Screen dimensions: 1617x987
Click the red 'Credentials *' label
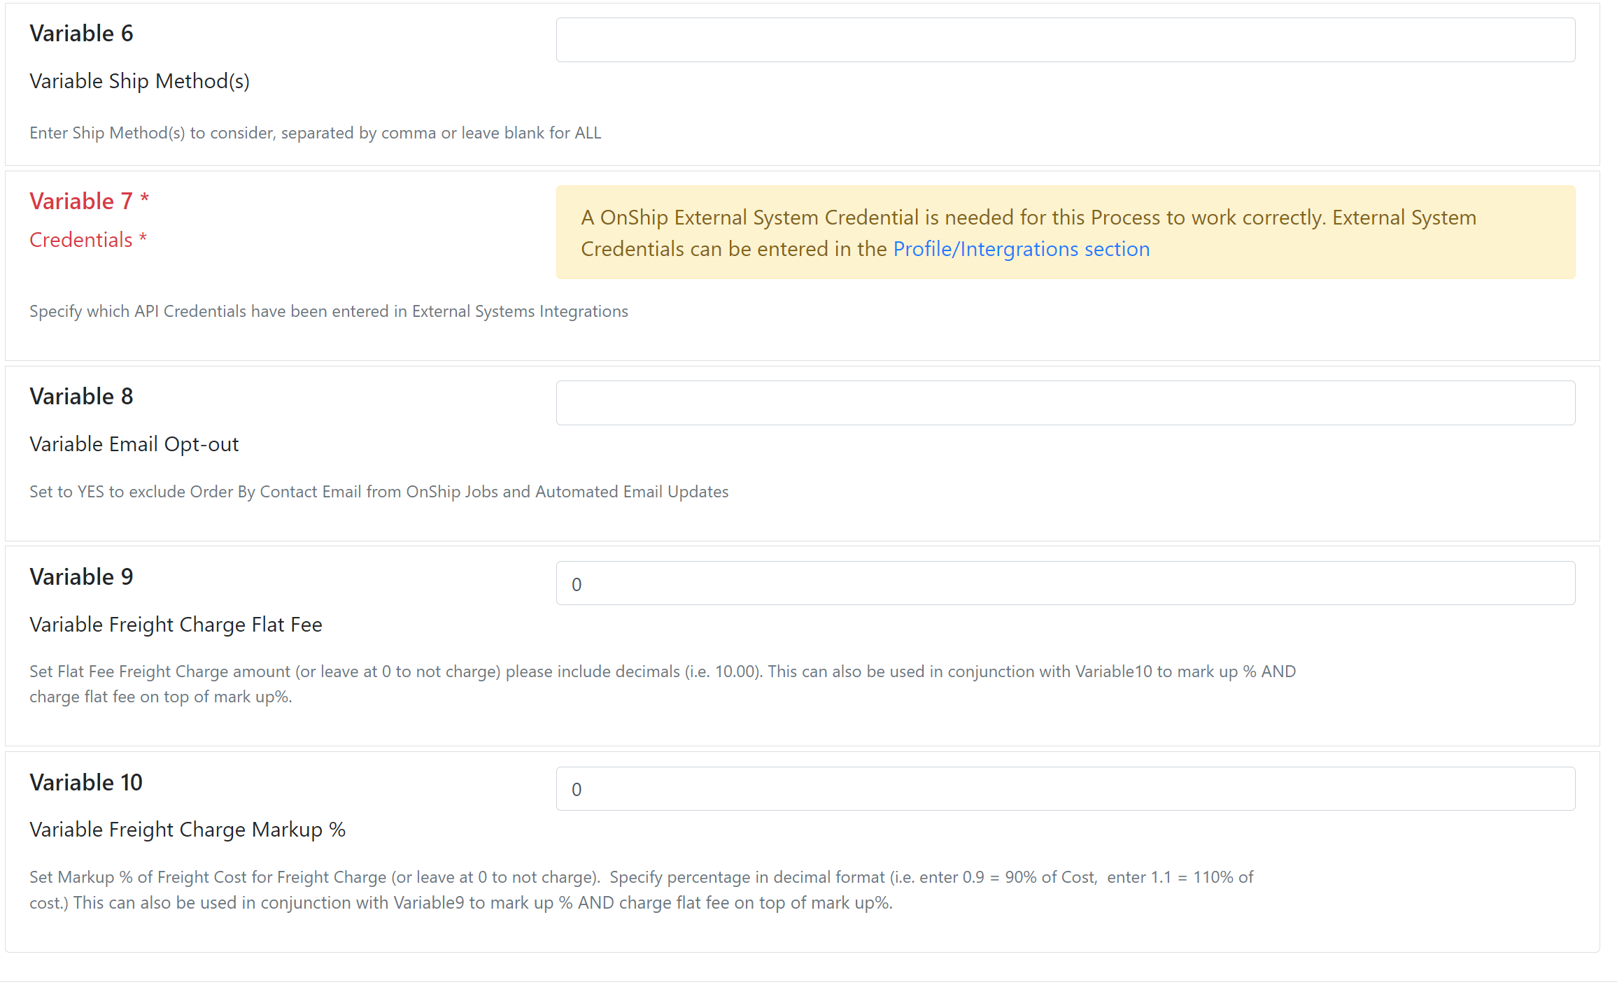click(88, 240)
